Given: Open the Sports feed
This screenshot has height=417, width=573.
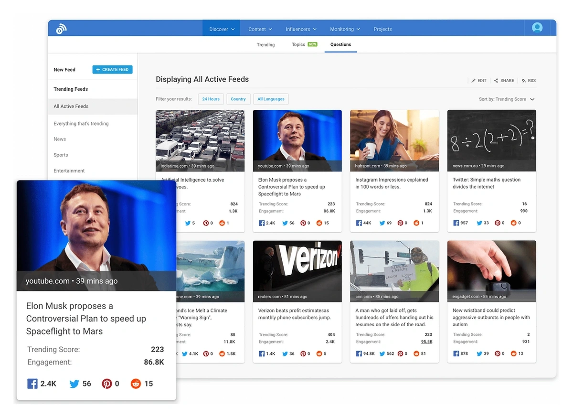Looking at the screenshot, I should tap(61, 155).
